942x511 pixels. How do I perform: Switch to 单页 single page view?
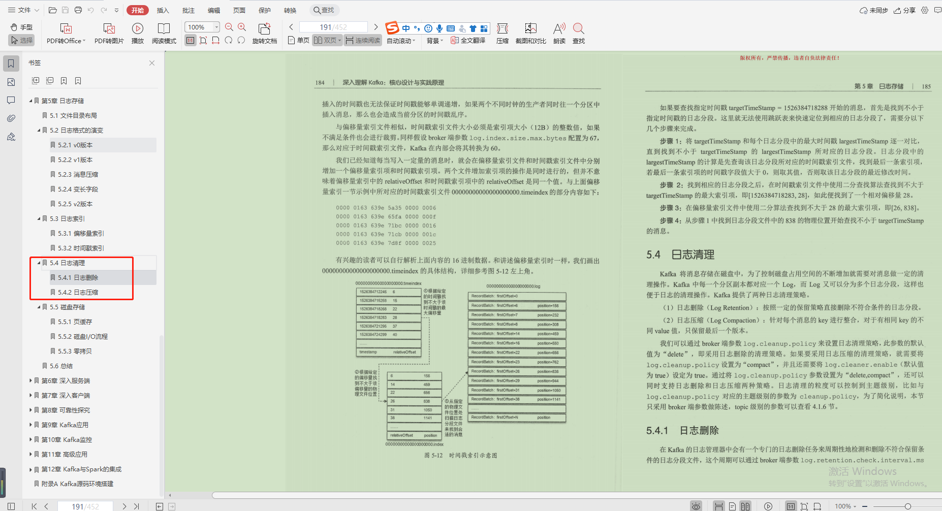pos(299,40)
